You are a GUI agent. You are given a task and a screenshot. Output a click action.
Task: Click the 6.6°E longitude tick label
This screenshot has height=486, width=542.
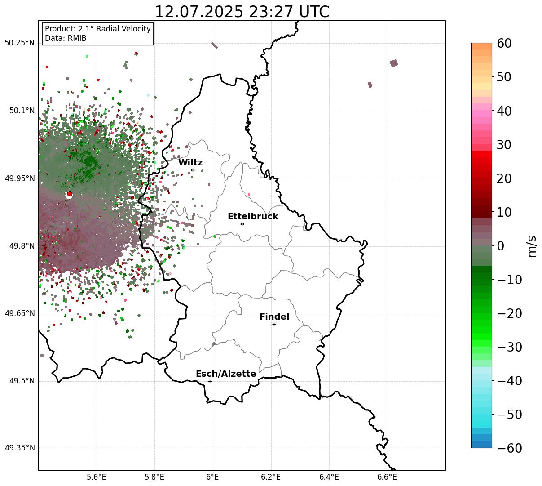387,477
